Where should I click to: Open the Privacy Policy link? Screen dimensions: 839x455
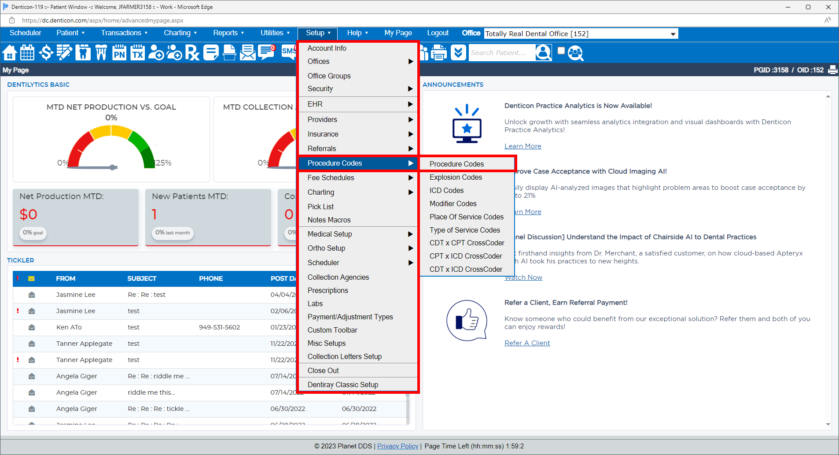[x=397, y=446]
